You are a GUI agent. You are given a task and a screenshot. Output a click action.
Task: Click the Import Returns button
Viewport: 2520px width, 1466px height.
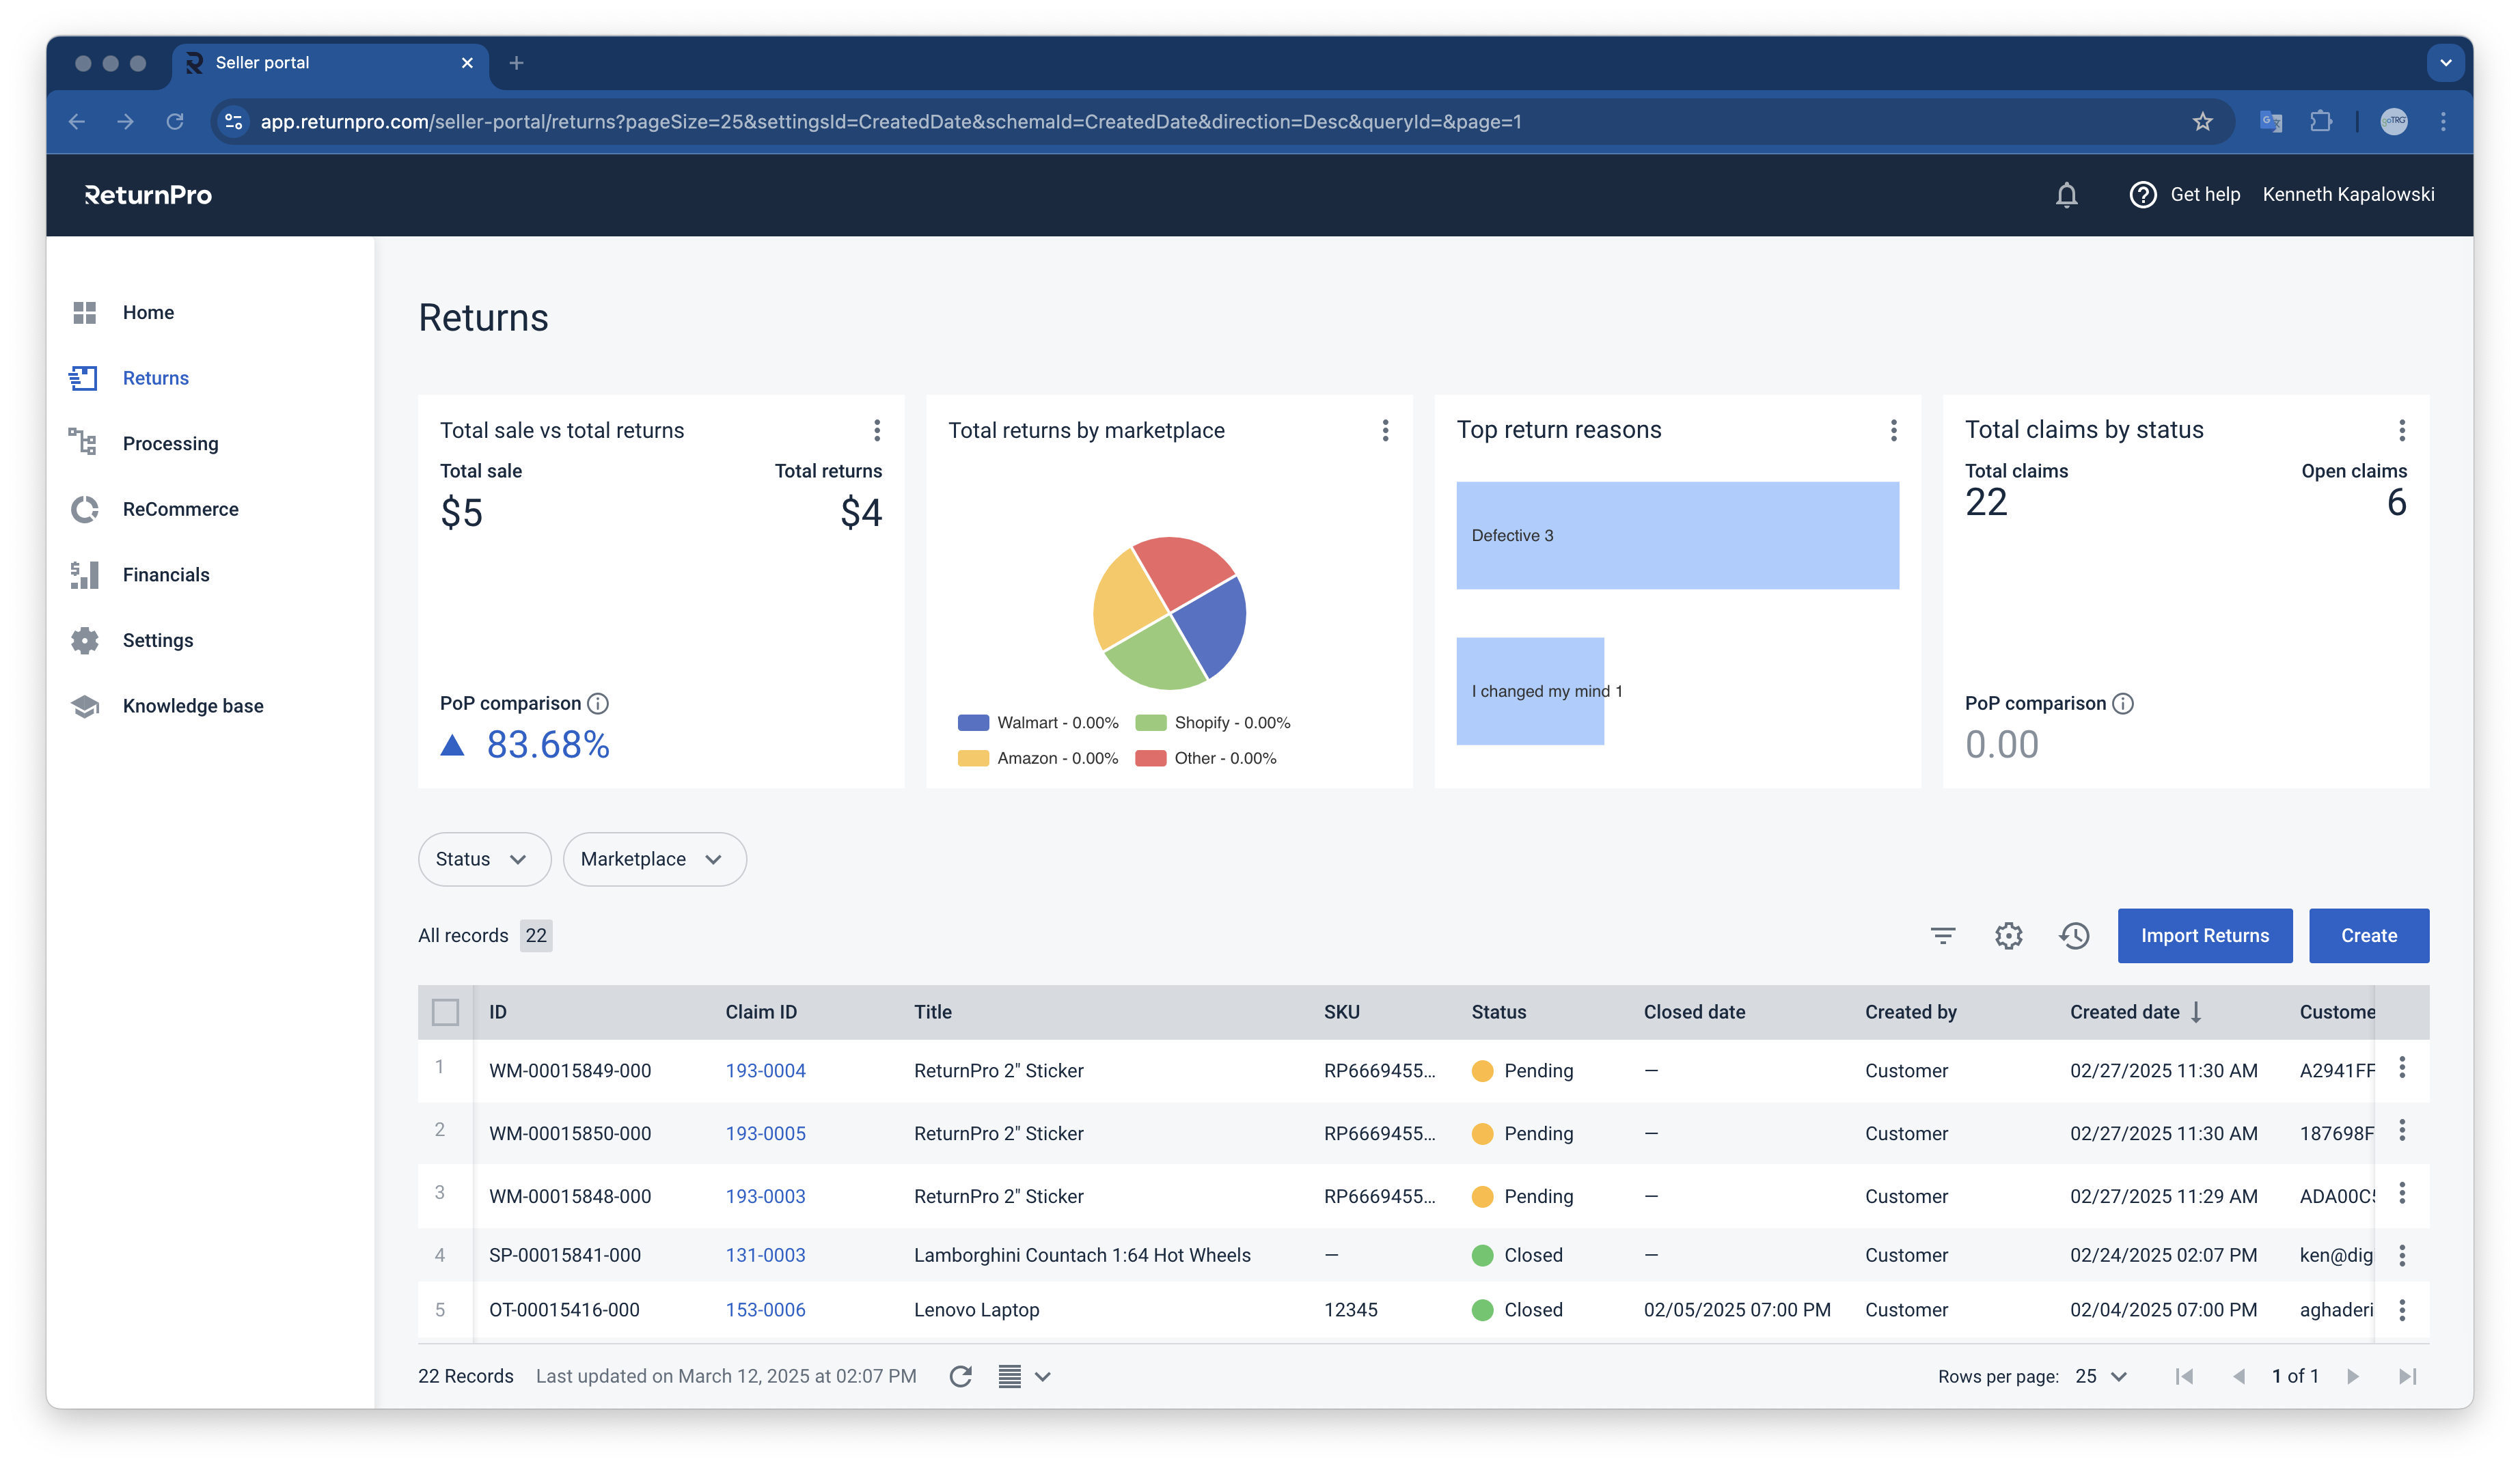pos(2204,936)
